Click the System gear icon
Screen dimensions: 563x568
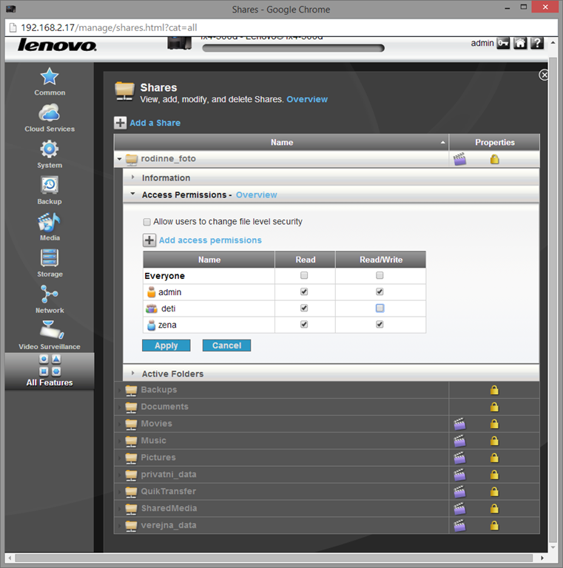pos(50,150)
